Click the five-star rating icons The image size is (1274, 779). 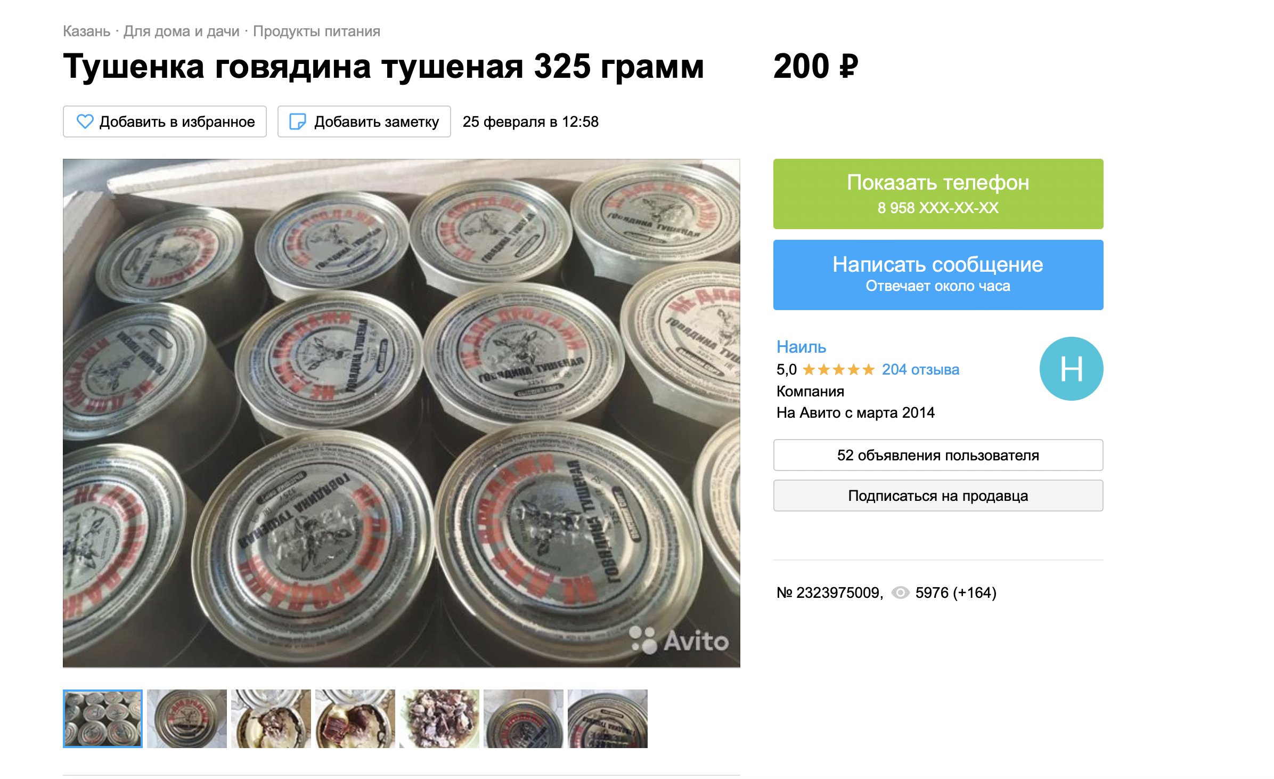click(839, 369)
